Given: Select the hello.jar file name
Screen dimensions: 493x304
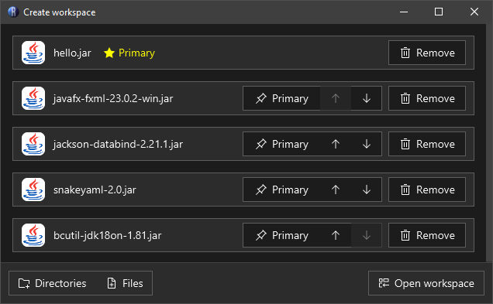Looking at the screenshot, I should [x=72, y=53].
